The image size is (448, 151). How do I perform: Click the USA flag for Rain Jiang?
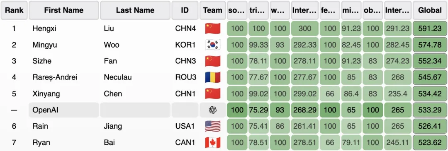tap(213, 126)
